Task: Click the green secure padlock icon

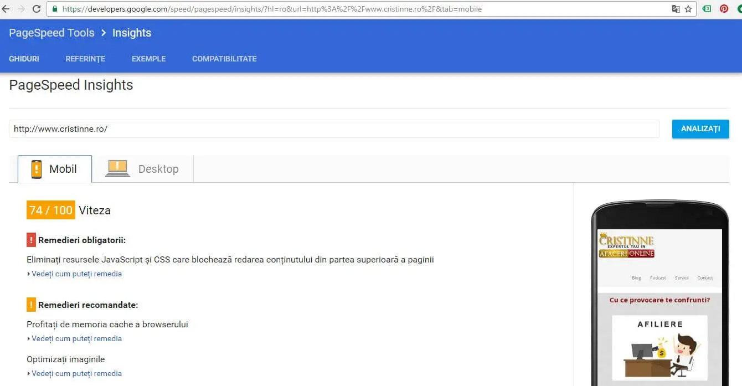Action: (x=54, y=9)
